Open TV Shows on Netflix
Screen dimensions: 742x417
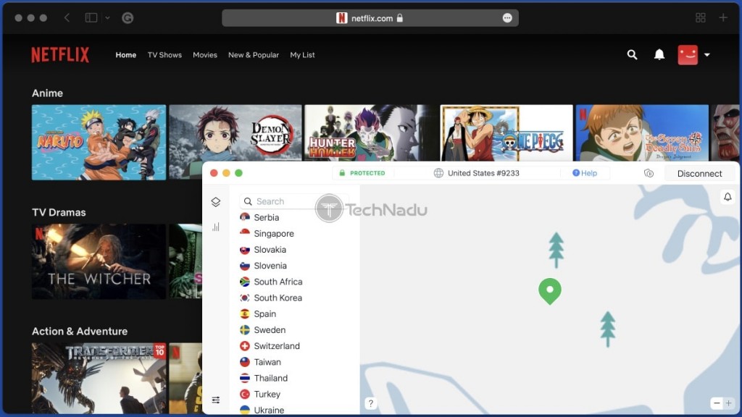pyautogui.click(x=164, y=55)
